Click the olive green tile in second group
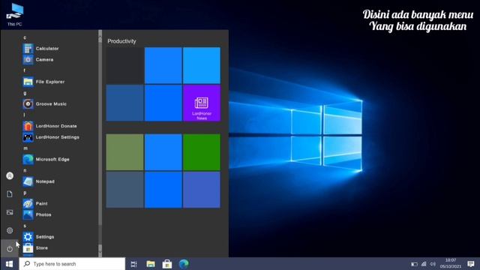 [125, 152]
